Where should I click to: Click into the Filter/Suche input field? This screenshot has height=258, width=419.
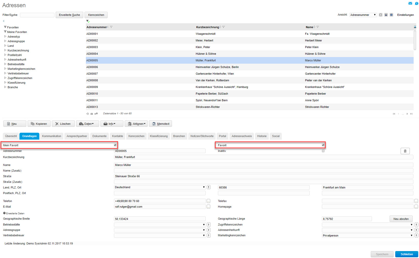(37, 15)
